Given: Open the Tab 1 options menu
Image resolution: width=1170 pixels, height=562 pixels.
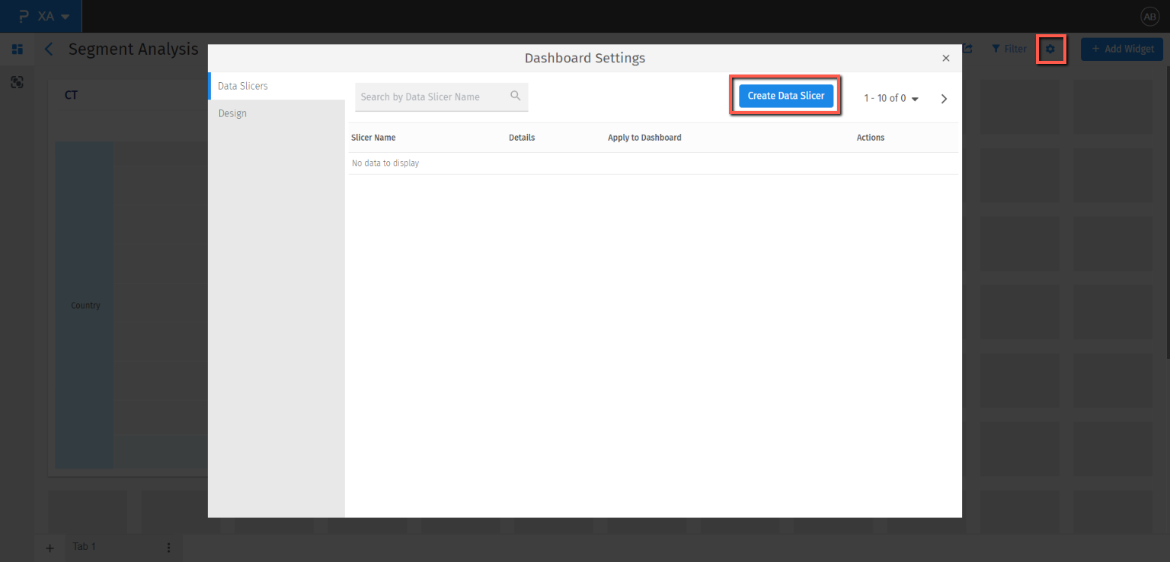Looking at the screenshot, I should 169,548.
